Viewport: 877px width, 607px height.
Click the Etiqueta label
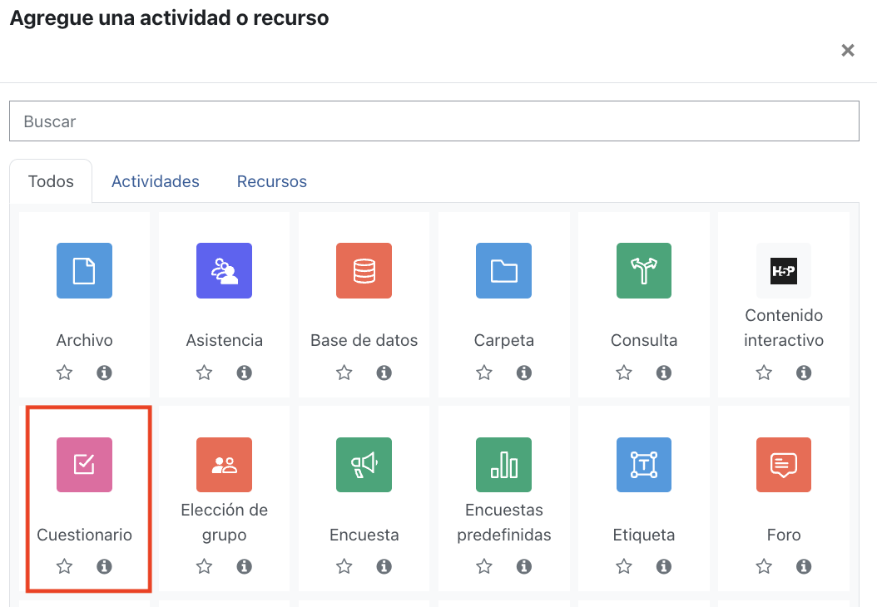(x=644, y=535)
